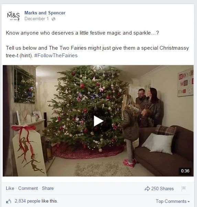Open the #FollowTheFairies hashtag
This screenshot has height=207, width=197.
coord(56,56)
